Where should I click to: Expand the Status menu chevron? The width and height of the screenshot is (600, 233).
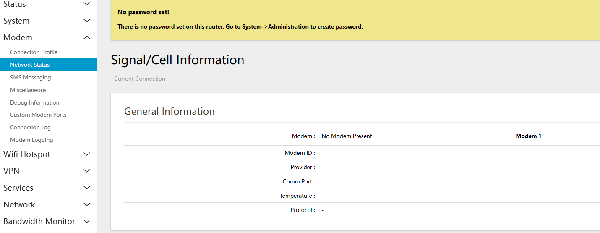click(87, 4)
